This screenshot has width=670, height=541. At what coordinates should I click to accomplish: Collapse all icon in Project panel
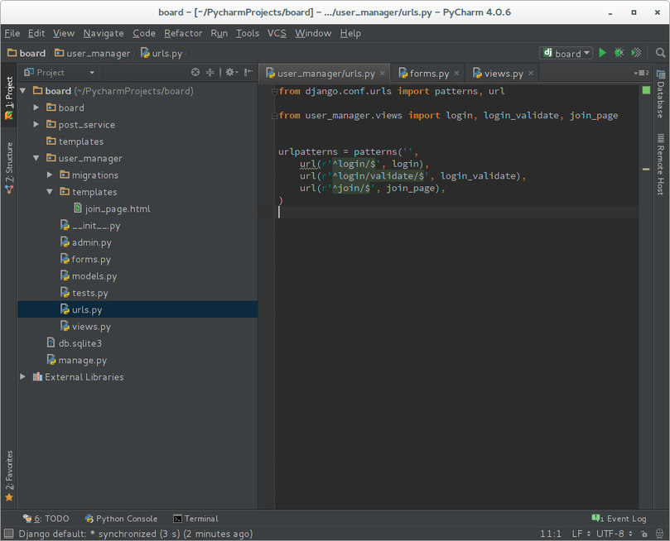210,72
